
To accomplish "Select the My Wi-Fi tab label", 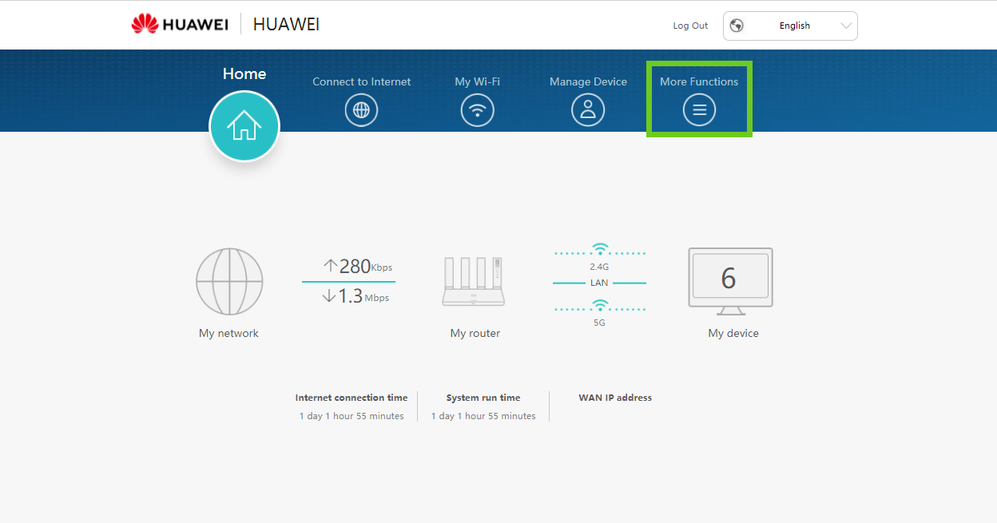I will 478,81.
